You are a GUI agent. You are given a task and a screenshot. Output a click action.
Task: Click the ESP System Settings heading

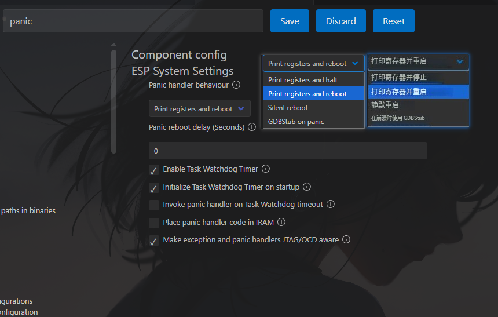point(182,71)
